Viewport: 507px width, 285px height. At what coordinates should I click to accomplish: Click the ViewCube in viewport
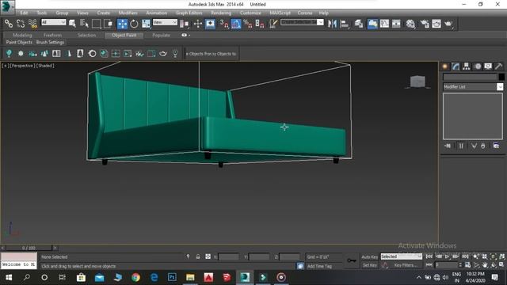(x=417, y=82)
